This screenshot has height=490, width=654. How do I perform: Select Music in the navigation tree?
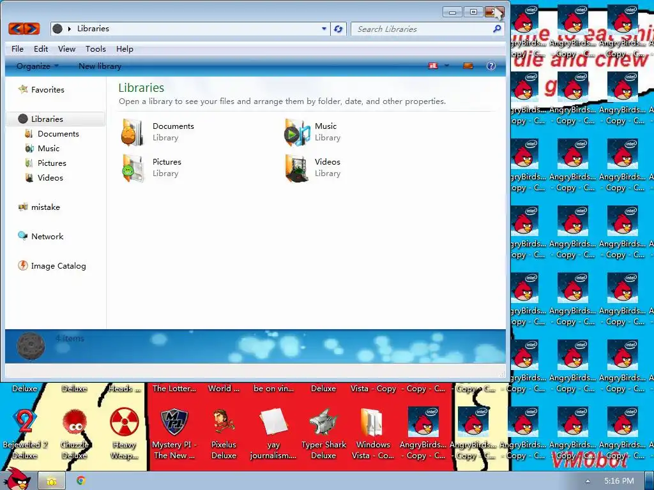pos(49,148)
